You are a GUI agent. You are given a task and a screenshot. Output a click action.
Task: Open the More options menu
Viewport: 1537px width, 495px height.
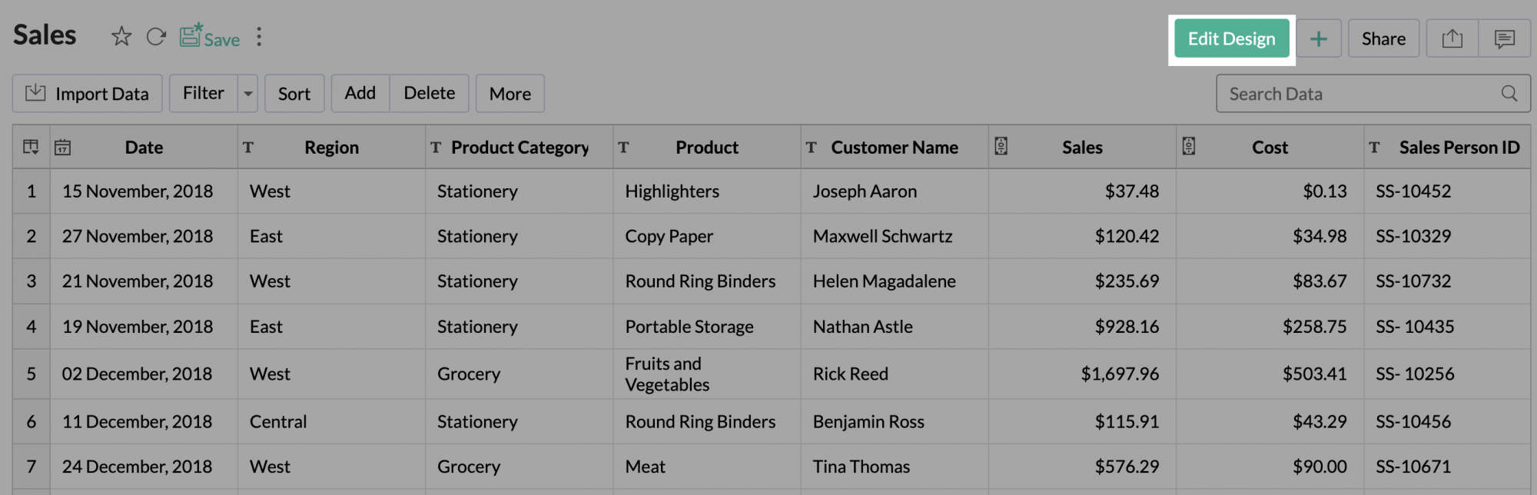click(510, 94)
